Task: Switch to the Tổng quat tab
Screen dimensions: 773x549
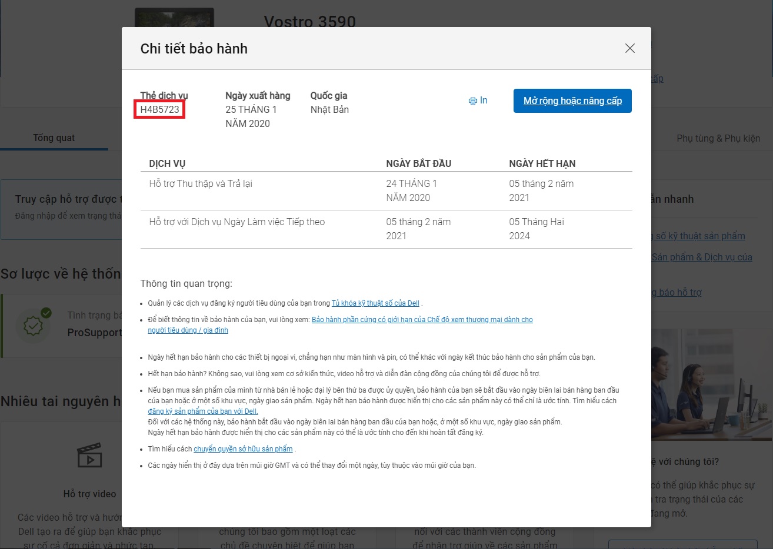Action: 54,138
